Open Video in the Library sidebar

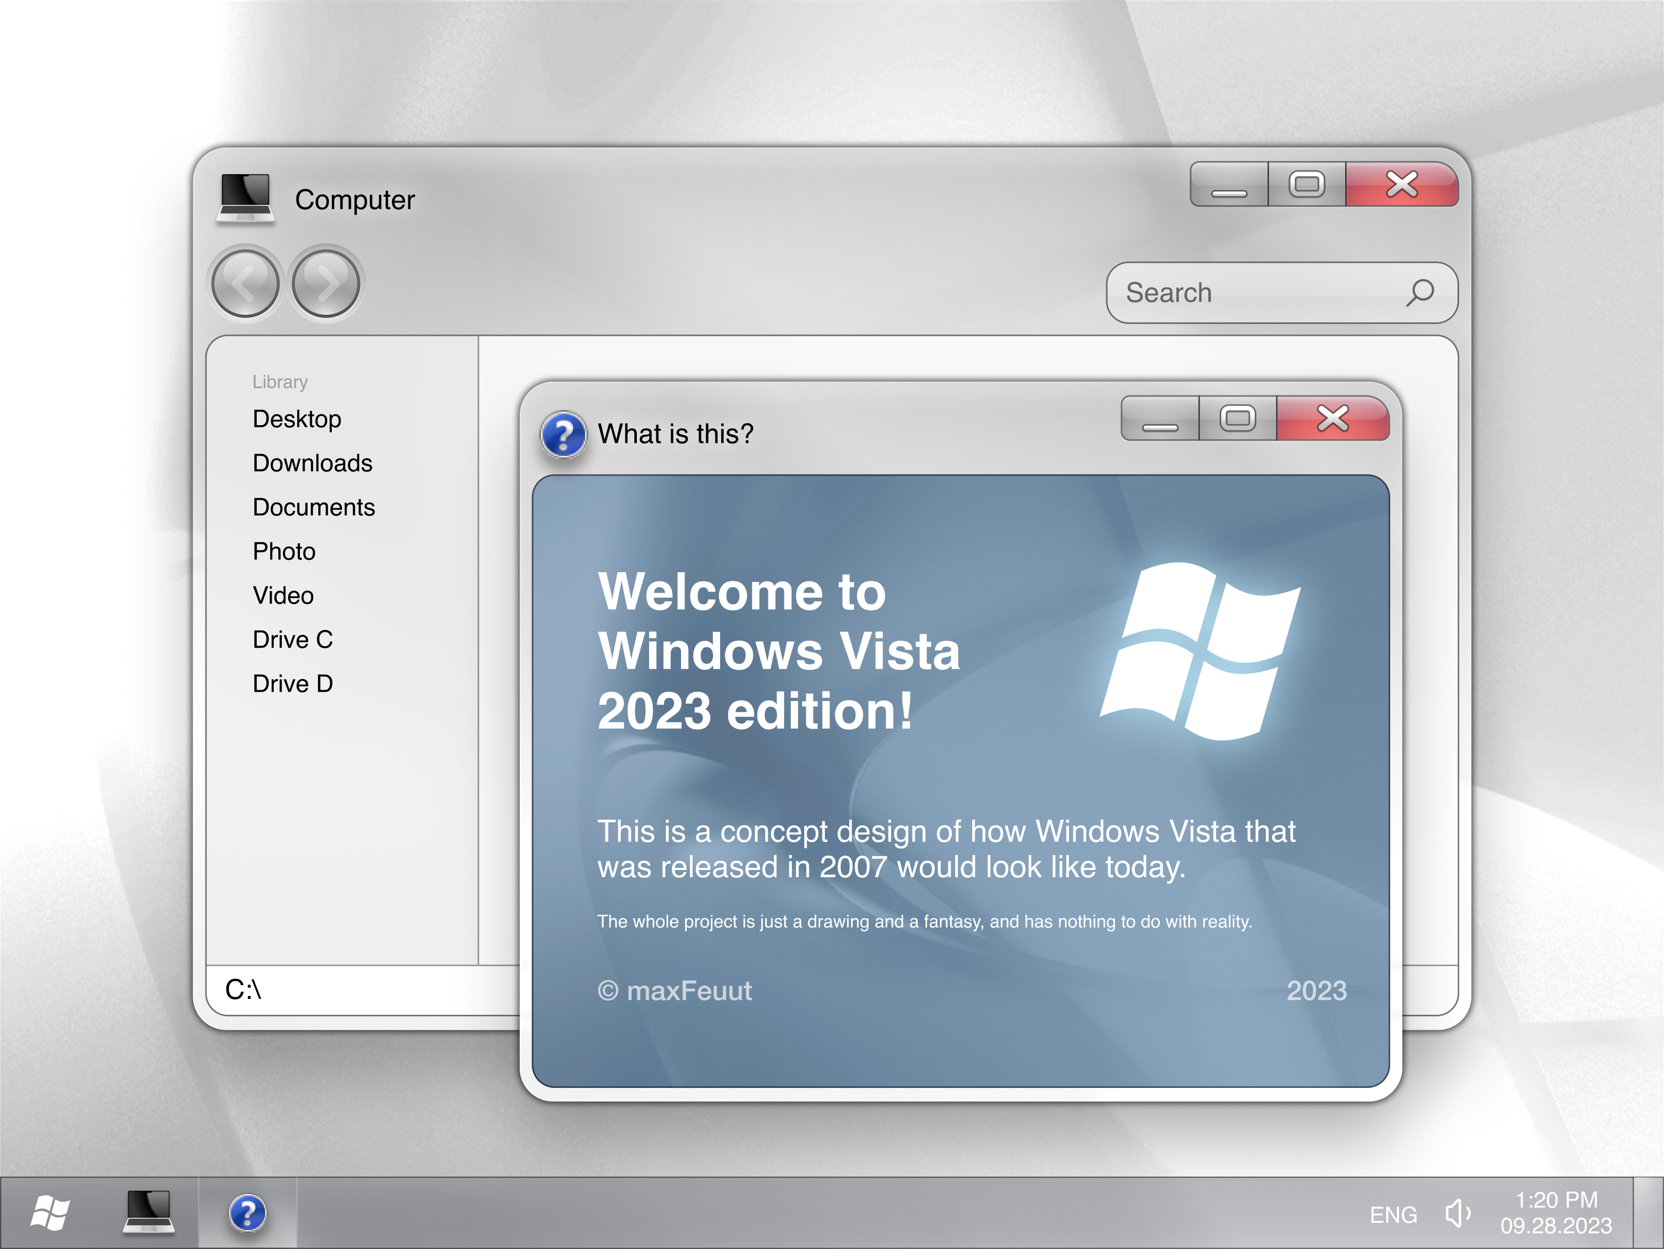coord(283,595)
